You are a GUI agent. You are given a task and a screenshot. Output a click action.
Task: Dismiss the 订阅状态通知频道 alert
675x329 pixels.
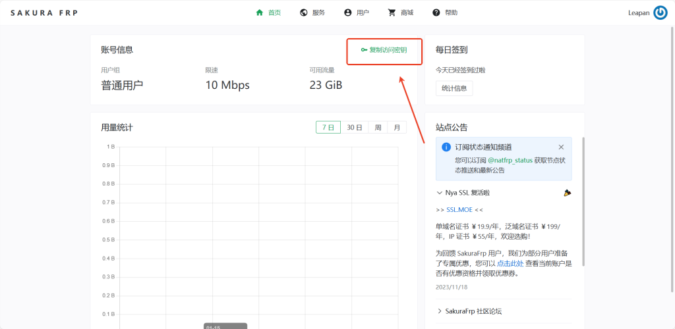point(561,147)
